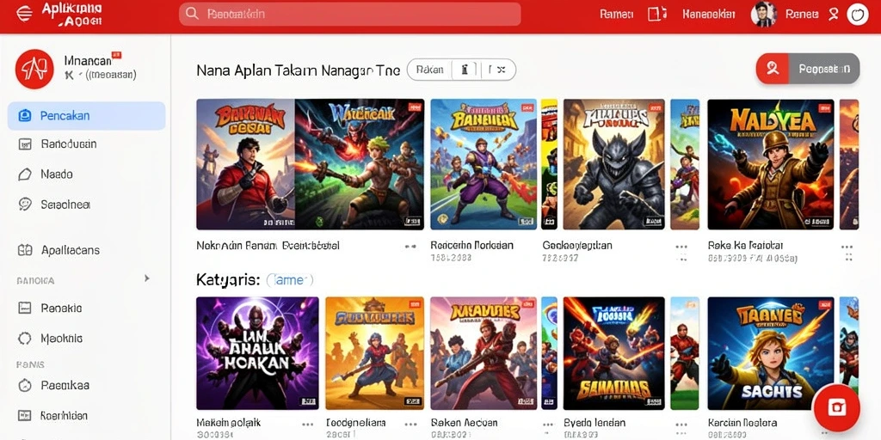Click the Paemkaa clock icon
The image size is (881, 440).
click(25, 386)
